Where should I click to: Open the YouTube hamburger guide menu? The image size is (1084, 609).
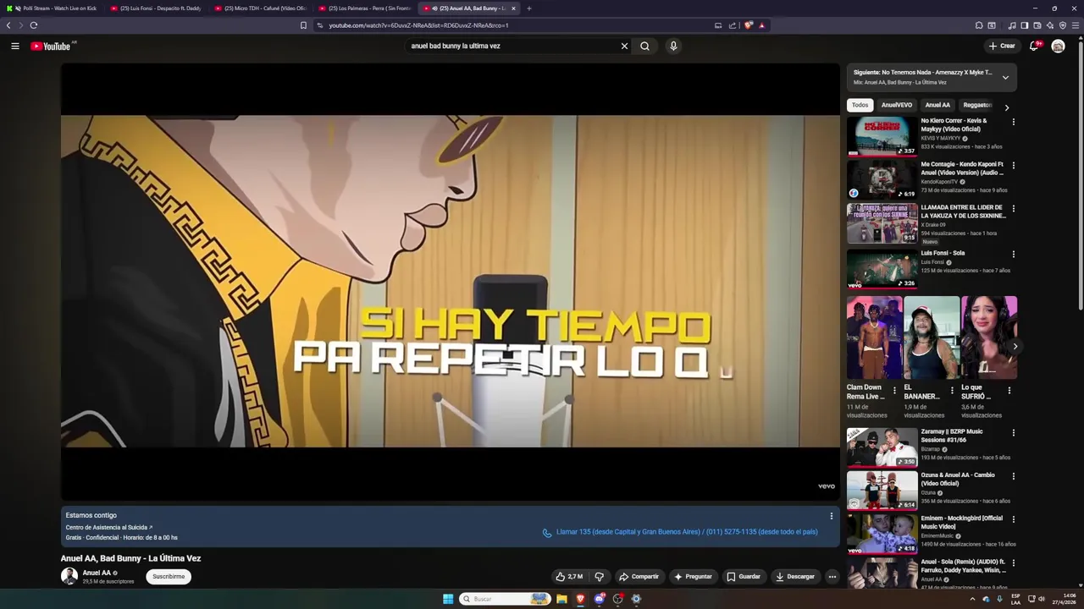15,46
